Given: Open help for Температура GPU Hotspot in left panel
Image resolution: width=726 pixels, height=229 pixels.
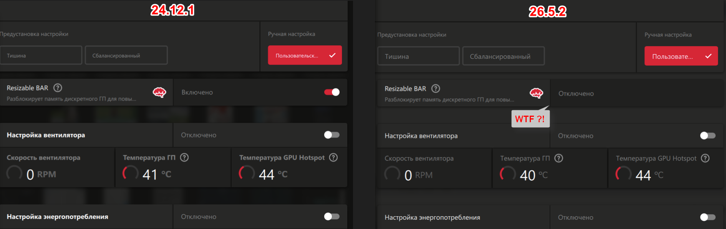Looking at the screenshot, I should point(333,158).
